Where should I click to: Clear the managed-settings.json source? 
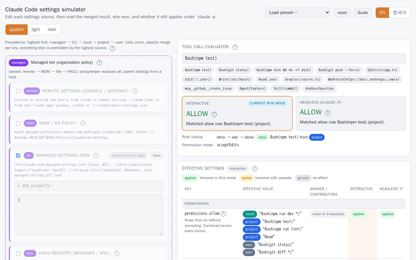pos(157,155)
